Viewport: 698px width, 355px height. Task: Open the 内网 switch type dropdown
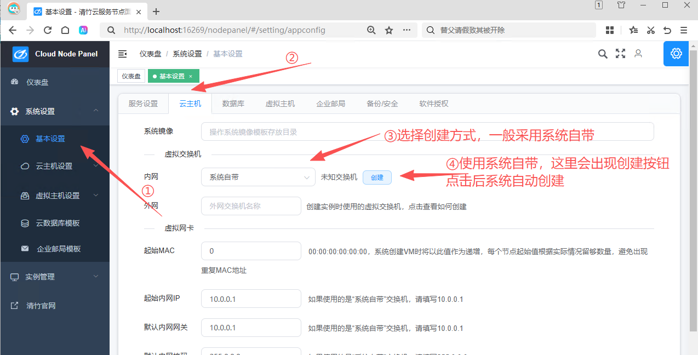258,177
